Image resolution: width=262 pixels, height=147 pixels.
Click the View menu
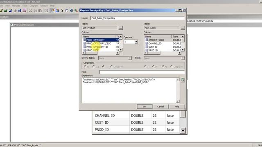coord(7,6)
